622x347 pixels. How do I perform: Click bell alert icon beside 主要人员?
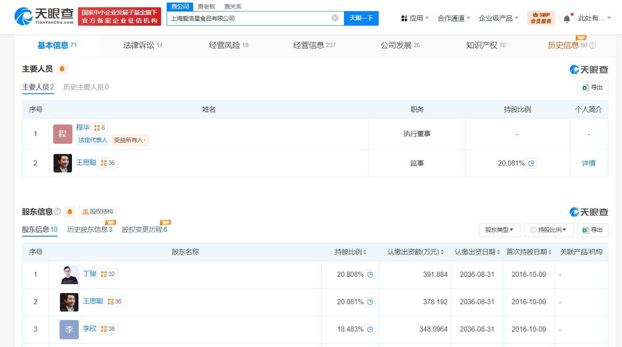(62, 69)
